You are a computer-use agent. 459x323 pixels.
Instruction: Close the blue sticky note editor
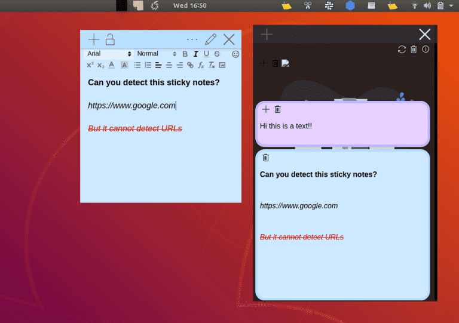click(229, 39)
